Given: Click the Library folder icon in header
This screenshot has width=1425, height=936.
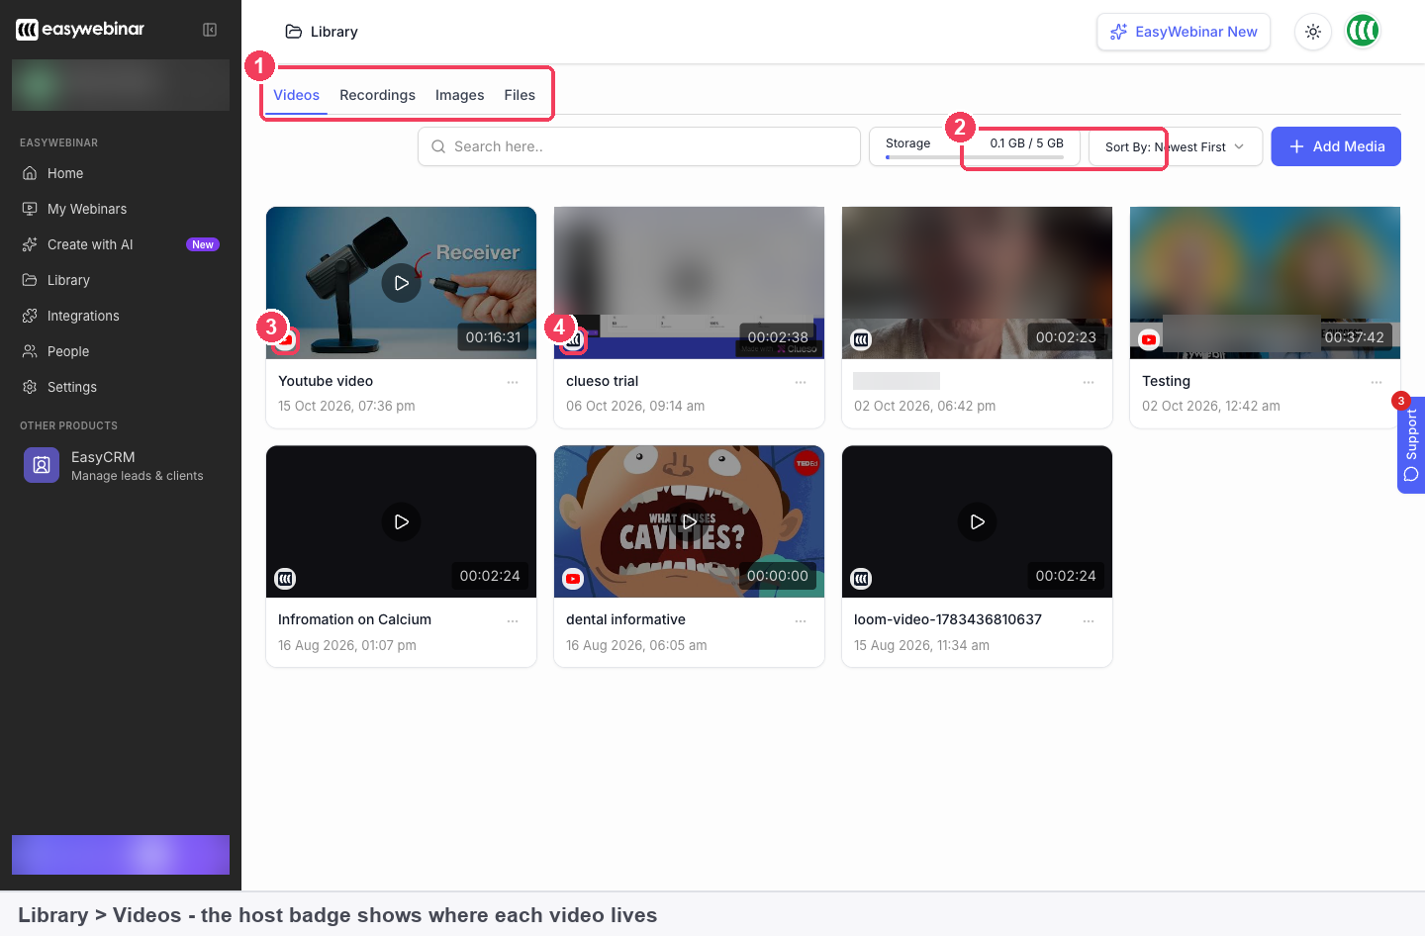Looking at the screenshot, I should [x=294, y=32].
